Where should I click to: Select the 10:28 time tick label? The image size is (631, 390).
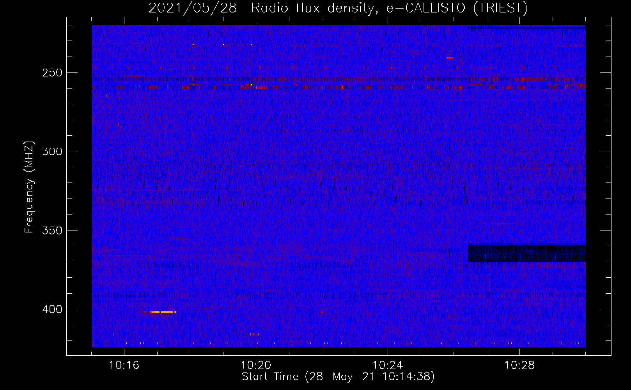pos(519,365)
